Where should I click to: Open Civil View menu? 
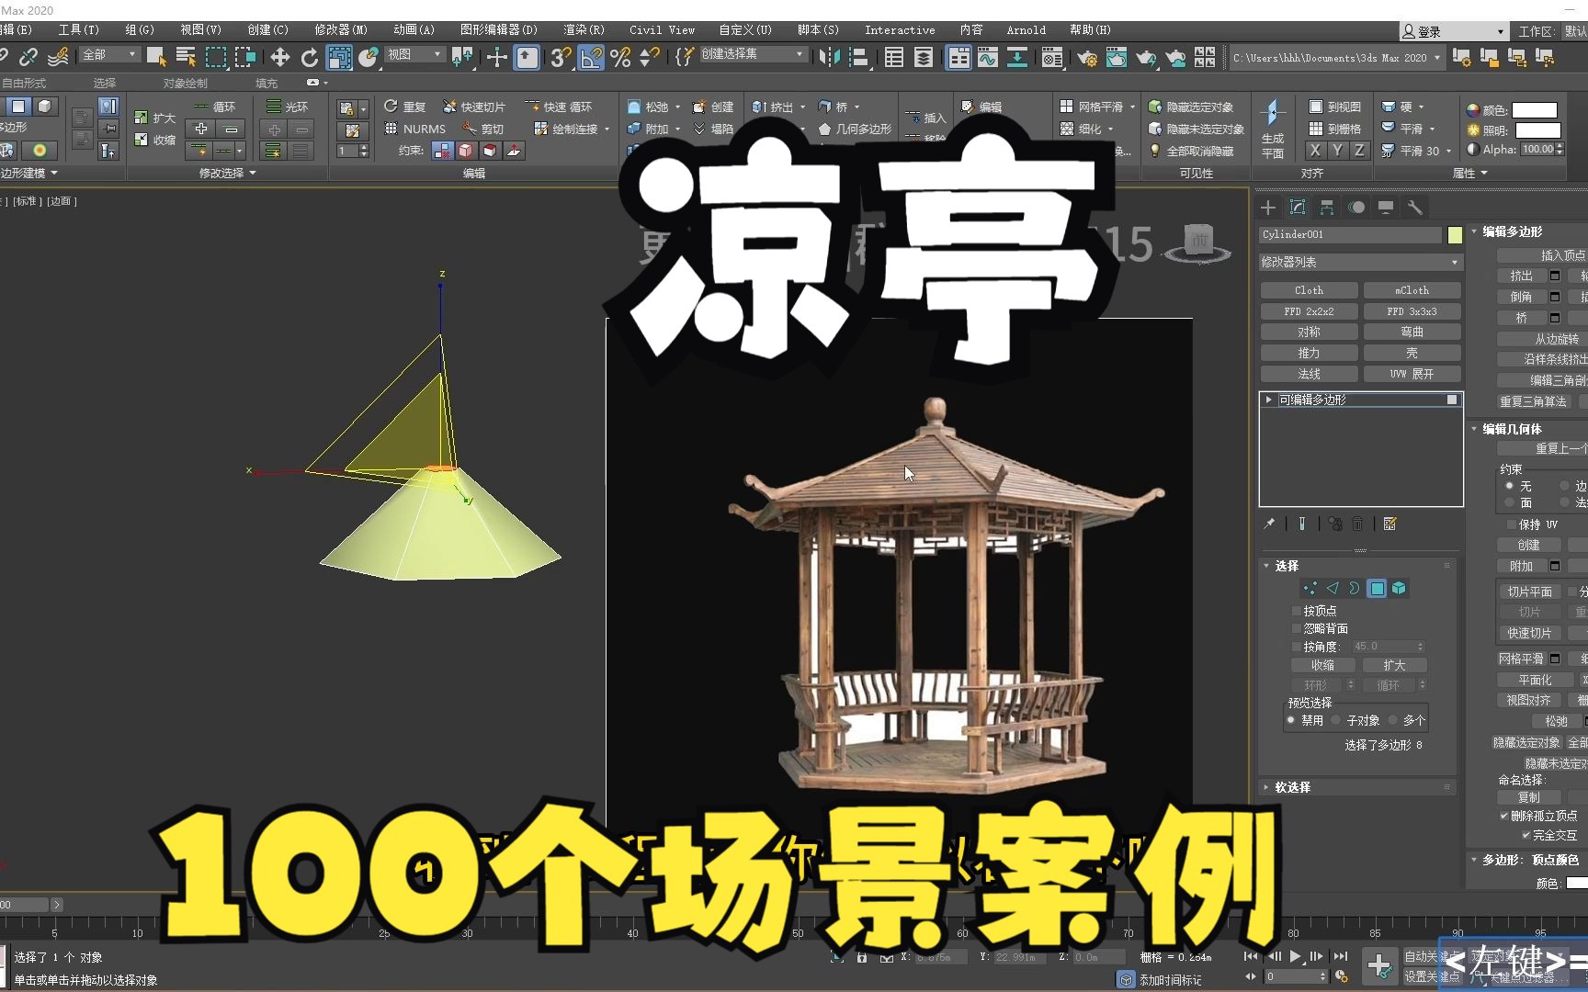662,30
